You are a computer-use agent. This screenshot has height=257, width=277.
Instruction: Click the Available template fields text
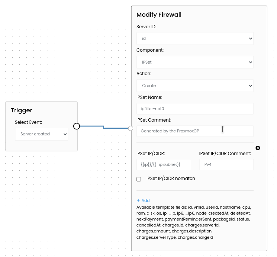click(193, 222)
